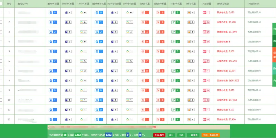276x138 pixels.
Task: Click row 6 爱站移动权重 badge showing 3
Action: [99, 61]
